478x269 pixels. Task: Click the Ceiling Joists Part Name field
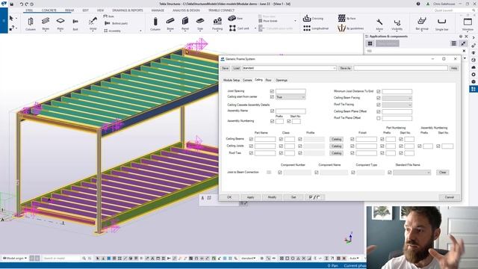pyautogui.click(x=265, y=146)
